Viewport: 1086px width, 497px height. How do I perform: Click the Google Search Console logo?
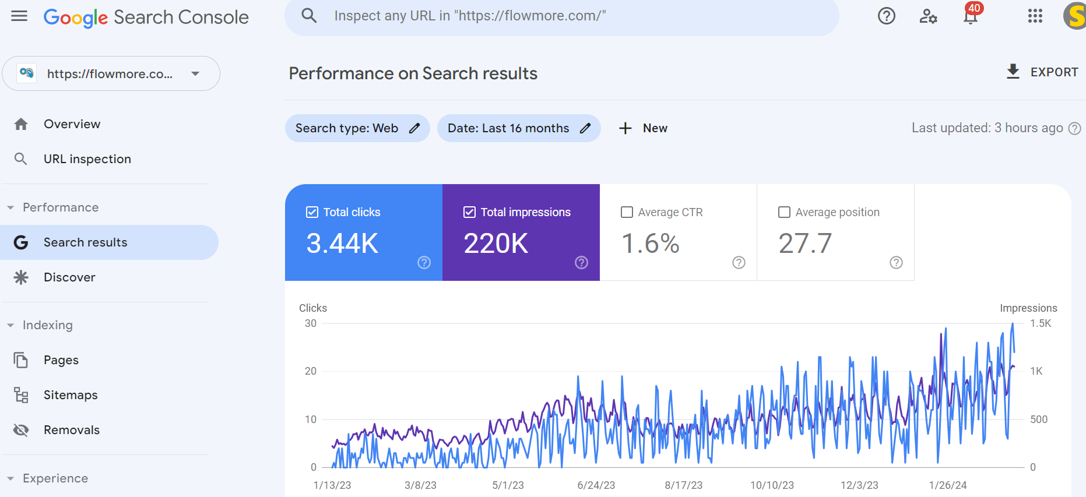click(146, 17)
